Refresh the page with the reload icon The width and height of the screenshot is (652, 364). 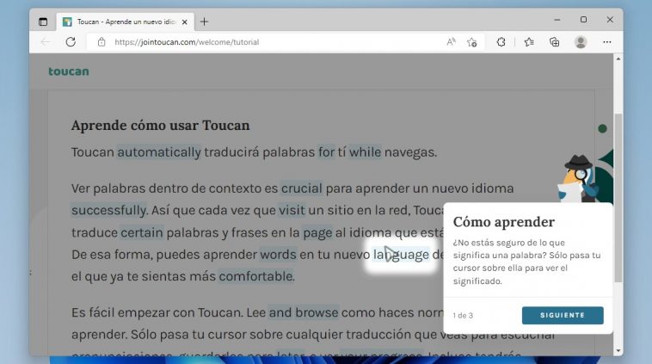click(71, 42)
